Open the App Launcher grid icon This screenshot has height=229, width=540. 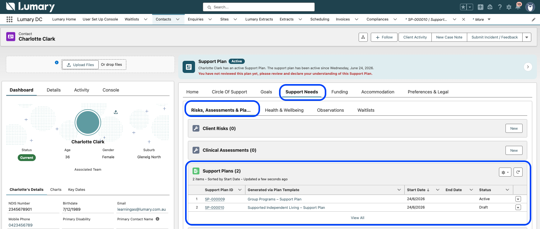9,19
